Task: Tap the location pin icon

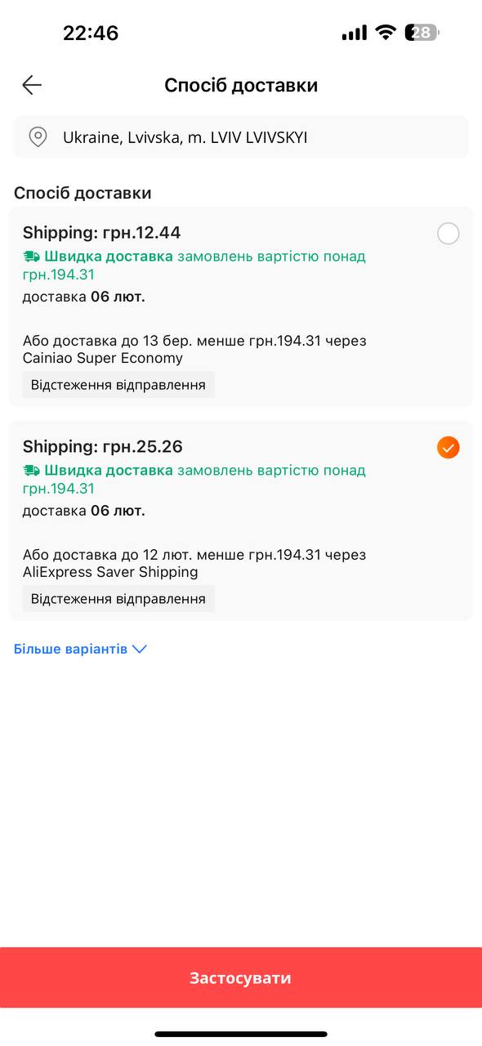Action: [38, 136]
